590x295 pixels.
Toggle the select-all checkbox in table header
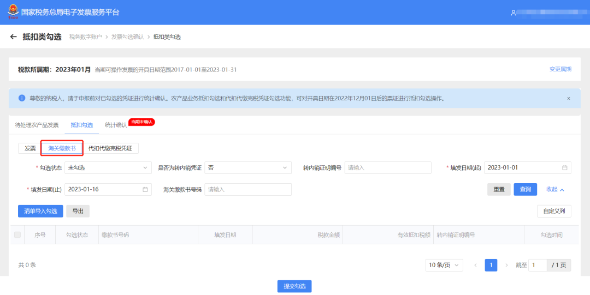(17, 235)
